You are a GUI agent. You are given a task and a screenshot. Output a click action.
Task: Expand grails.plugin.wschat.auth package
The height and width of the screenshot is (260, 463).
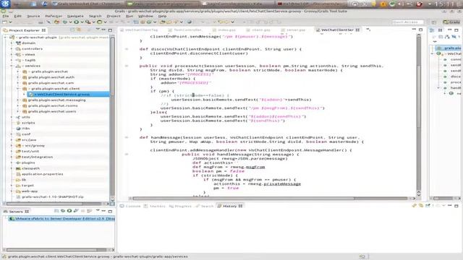tap(18, 77)
